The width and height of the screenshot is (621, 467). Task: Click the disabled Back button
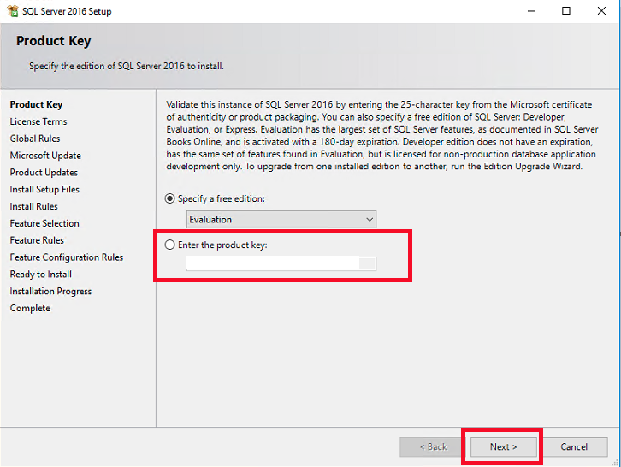432,446
